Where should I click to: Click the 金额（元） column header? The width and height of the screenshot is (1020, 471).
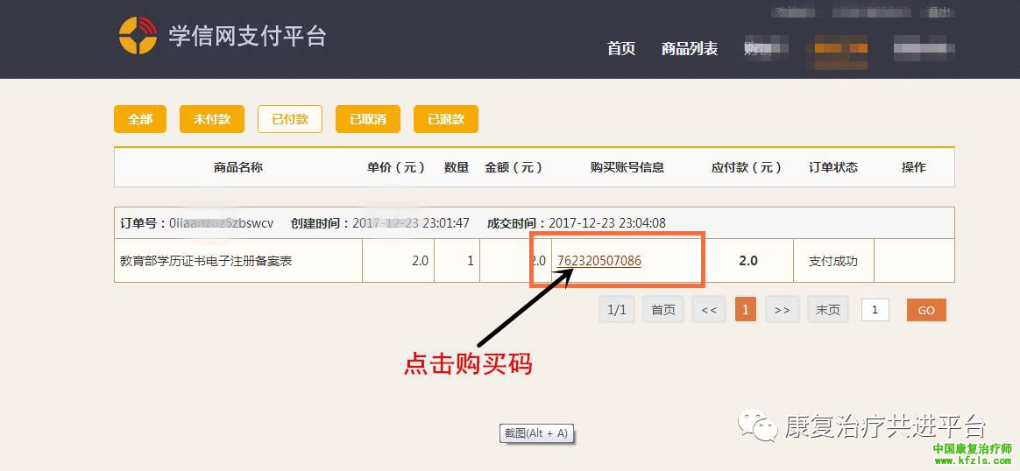[514, 167]
